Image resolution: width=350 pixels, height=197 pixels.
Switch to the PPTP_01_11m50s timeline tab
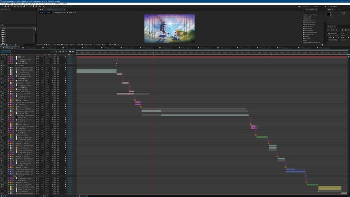pyautogui.click(x=11, y=48)
